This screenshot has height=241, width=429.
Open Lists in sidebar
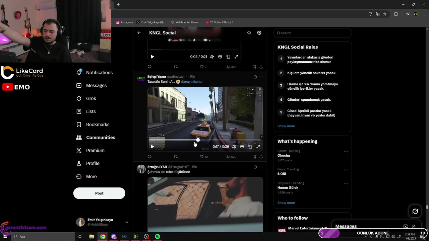click(86, 111)
